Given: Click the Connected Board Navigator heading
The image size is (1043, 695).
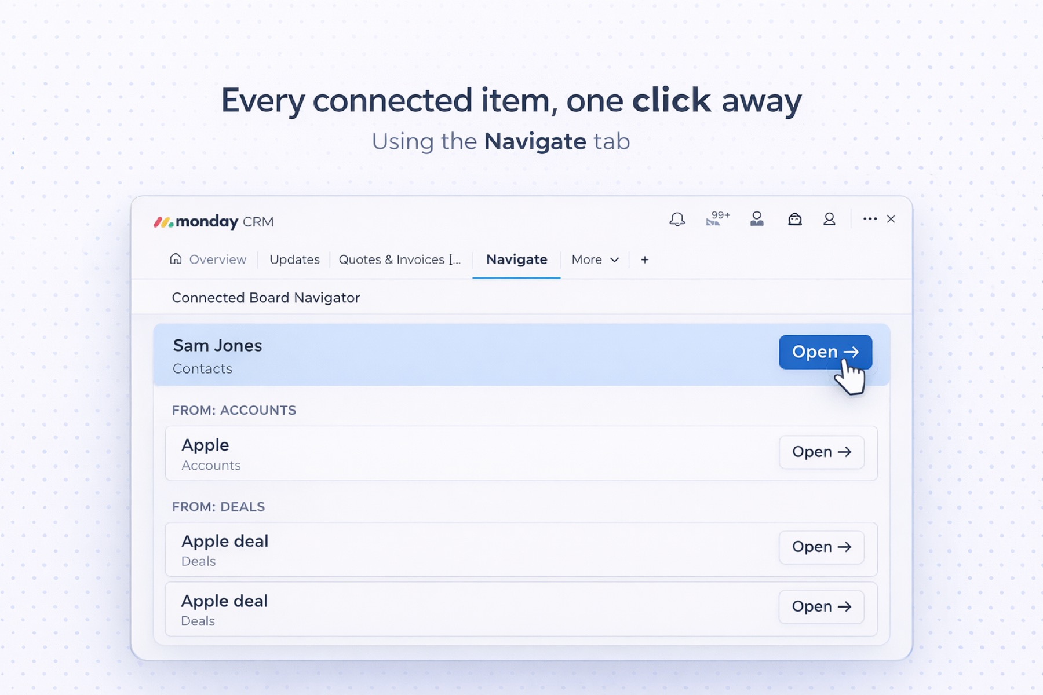Looking at the screenshot, I should click(x=266, y=297).
